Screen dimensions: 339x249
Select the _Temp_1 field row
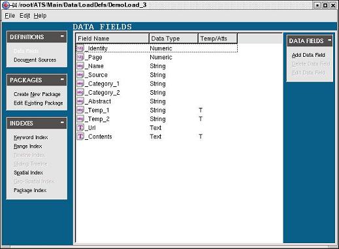pyautogui.click(x=157, y=110)
